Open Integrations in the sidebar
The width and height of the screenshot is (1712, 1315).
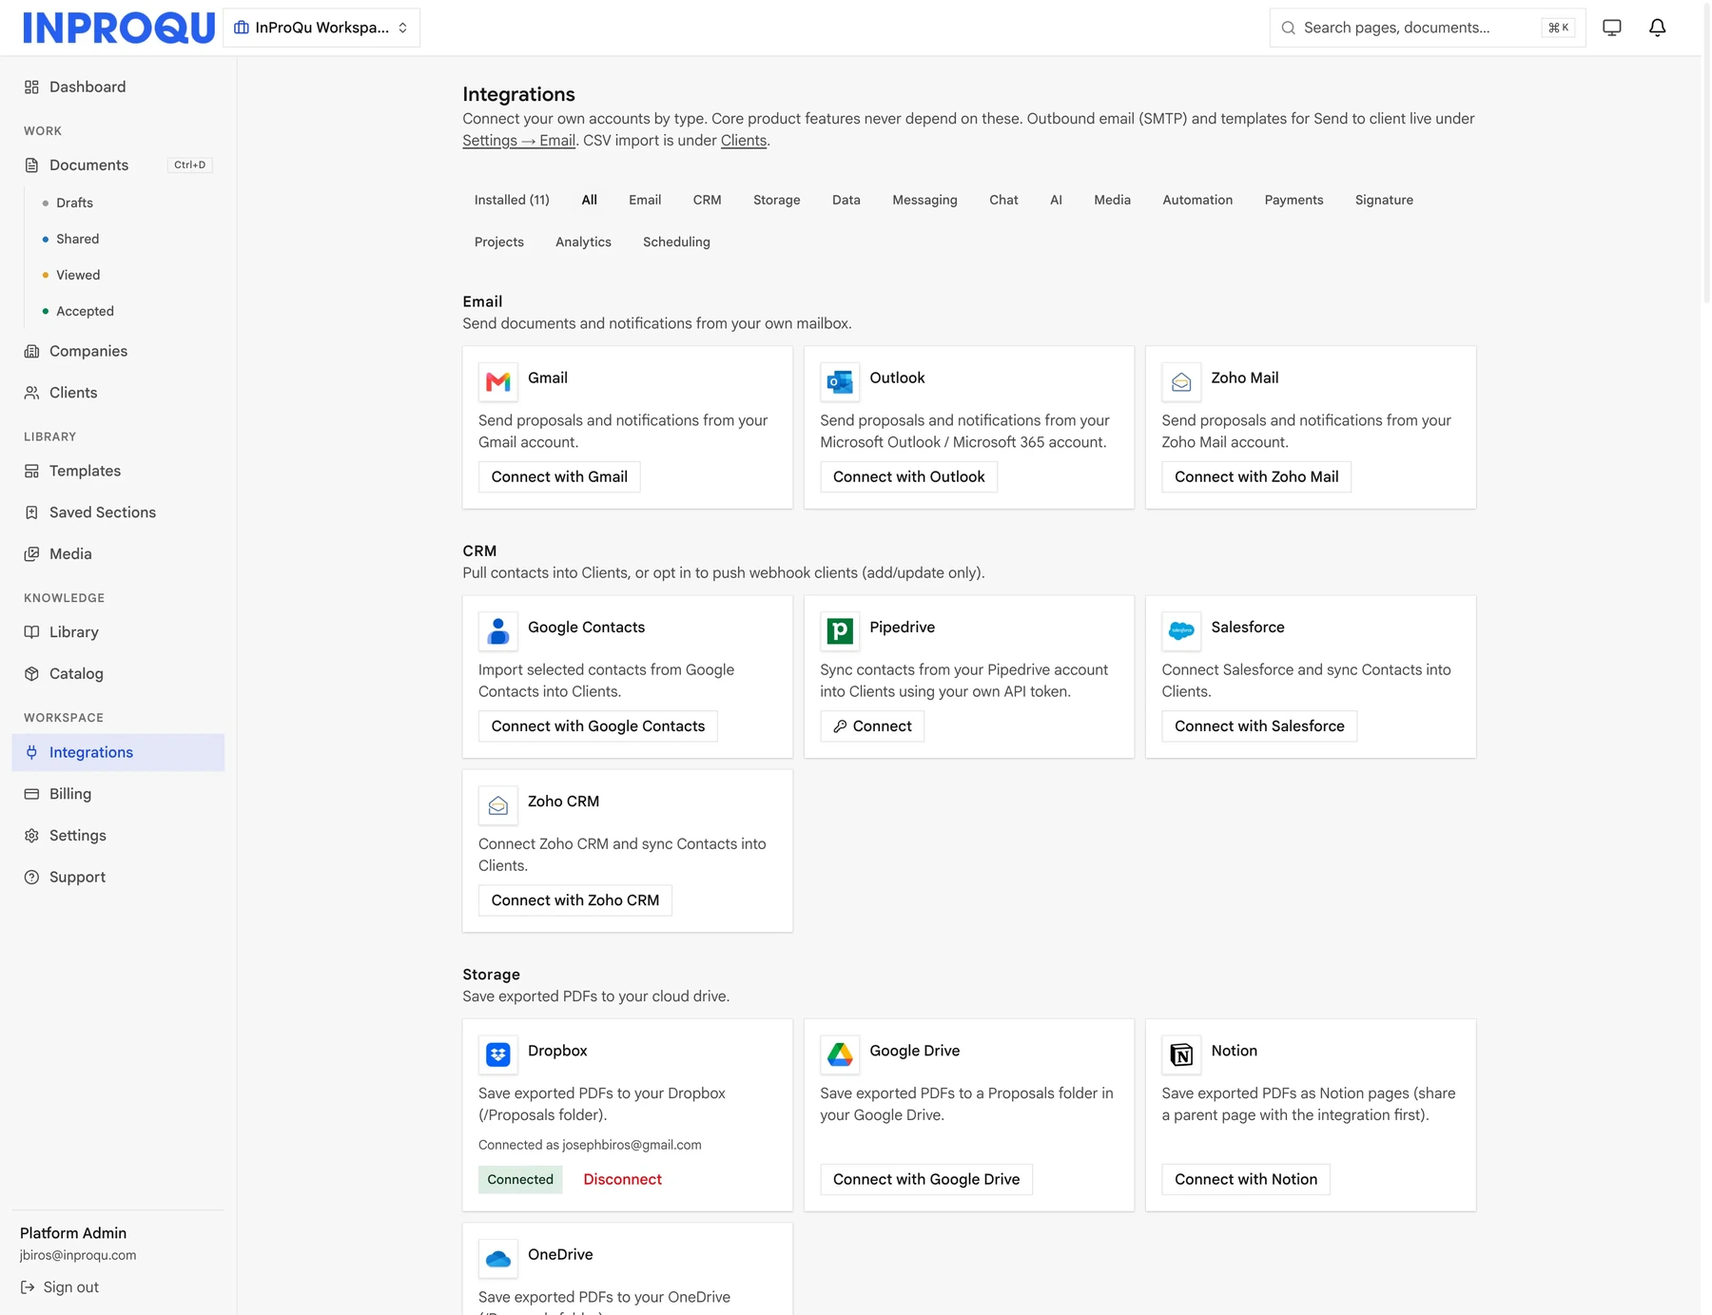pos(118,752)
